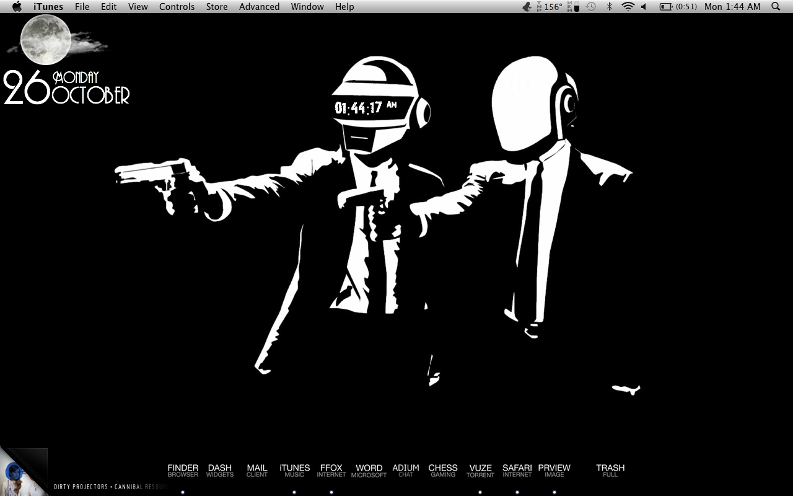Open SAFARI Internet in the dock
The image size is (793, 496).
517,471
